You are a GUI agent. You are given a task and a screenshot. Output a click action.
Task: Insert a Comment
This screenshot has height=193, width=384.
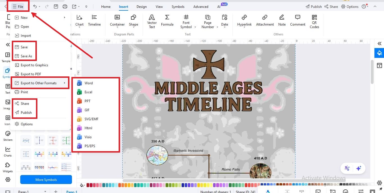[297, 21]
